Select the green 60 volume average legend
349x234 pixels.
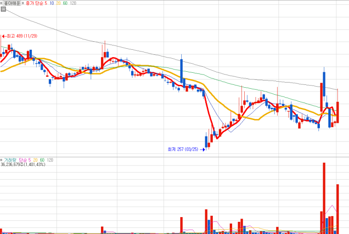42,160
